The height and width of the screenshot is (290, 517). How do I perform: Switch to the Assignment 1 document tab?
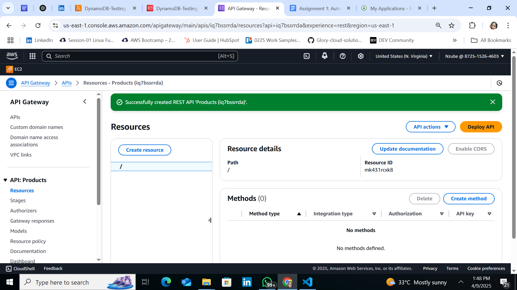coord(320,8)
